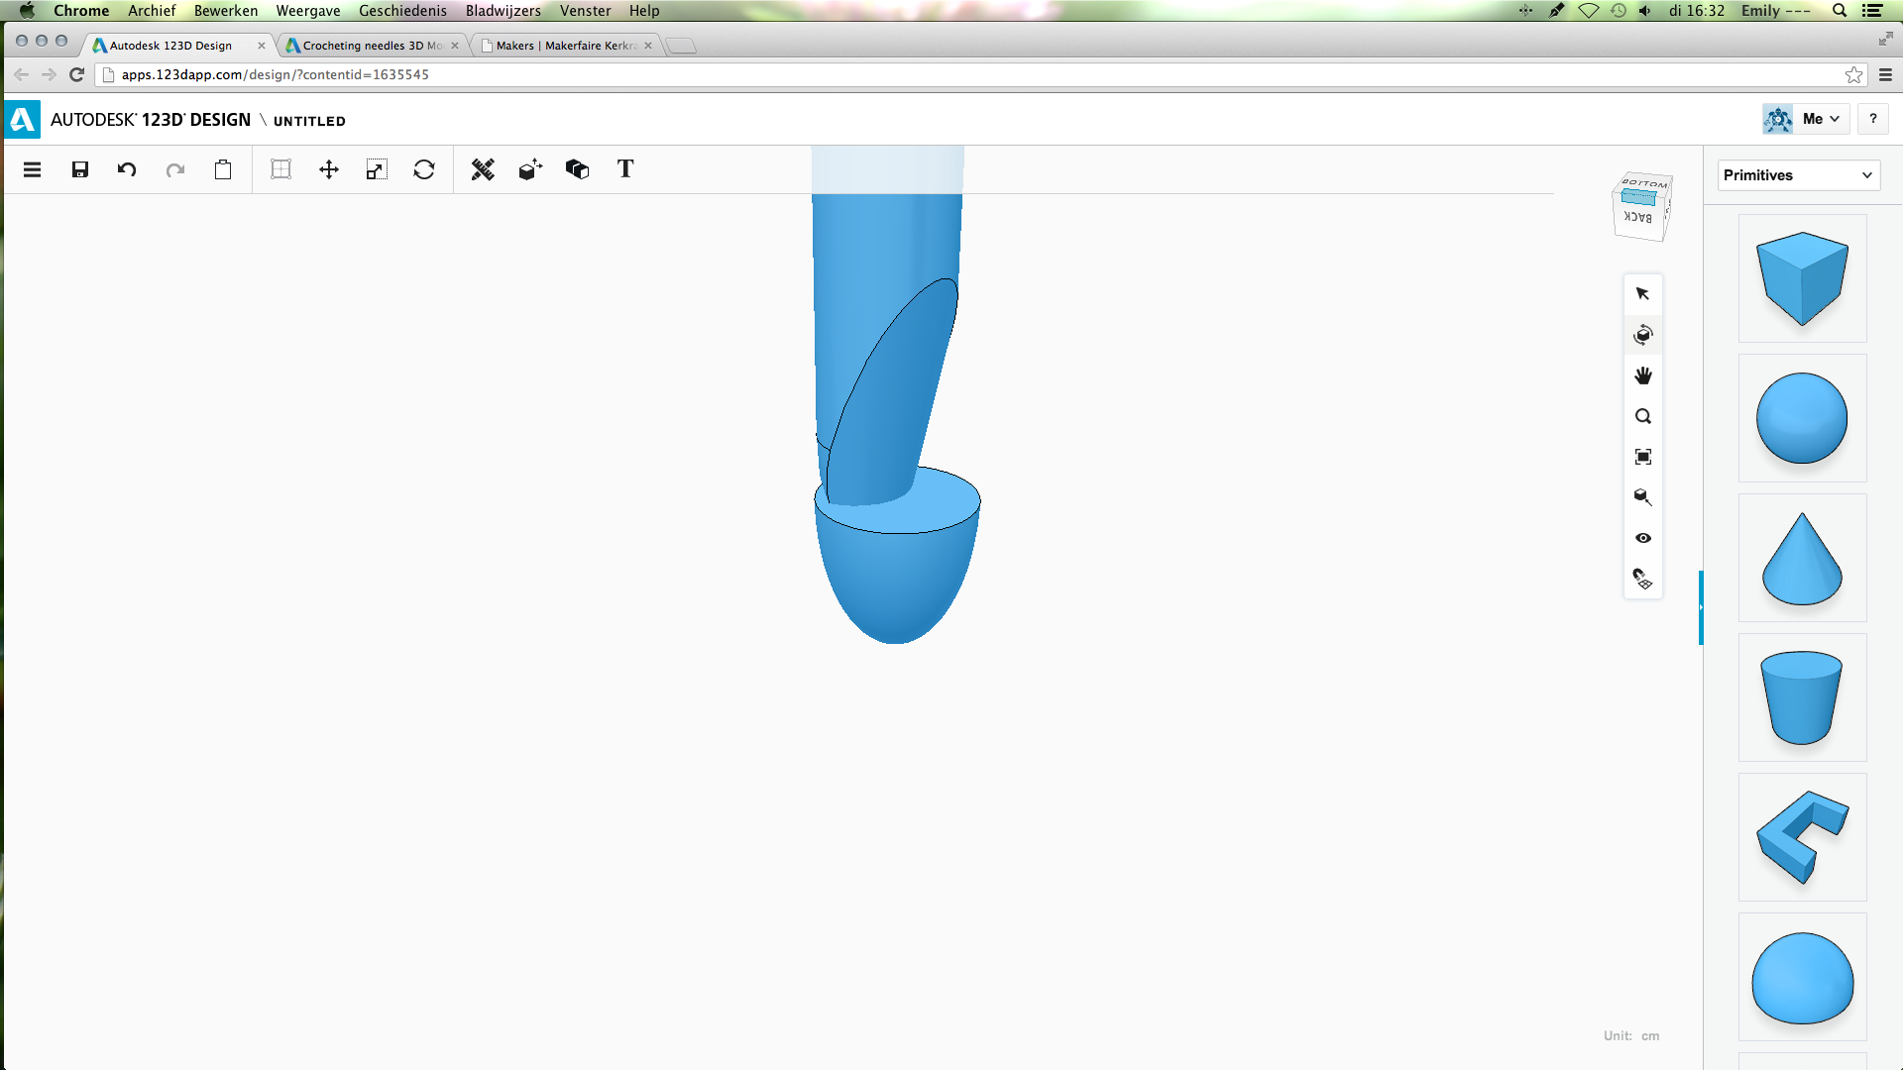This screenshot has height=1070, width=1903.
Task: Open the Primitives category dropdown
Action: point(1798,175)
